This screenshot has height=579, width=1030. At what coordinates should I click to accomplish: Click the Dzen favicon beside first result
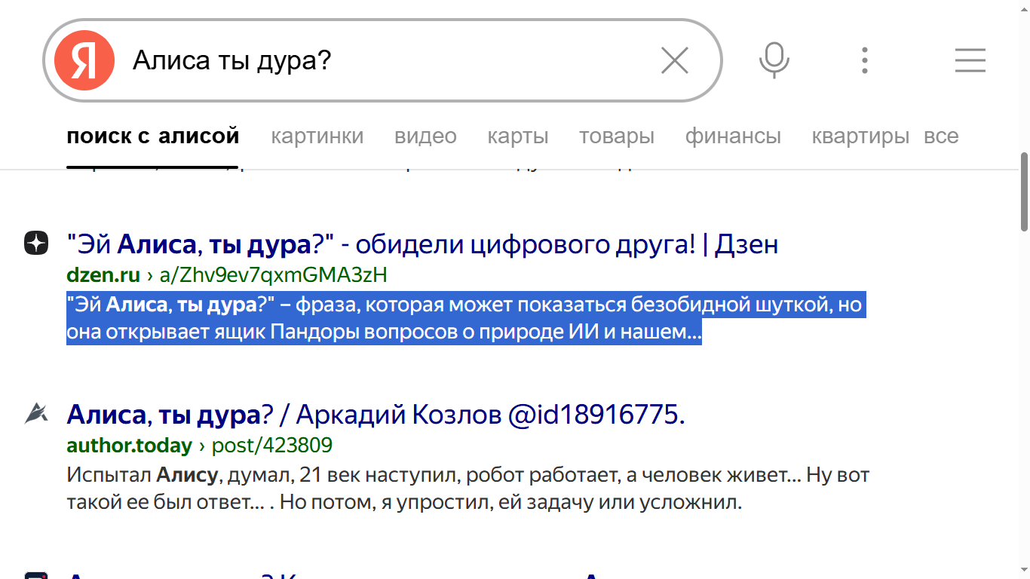tap(36, 243)
